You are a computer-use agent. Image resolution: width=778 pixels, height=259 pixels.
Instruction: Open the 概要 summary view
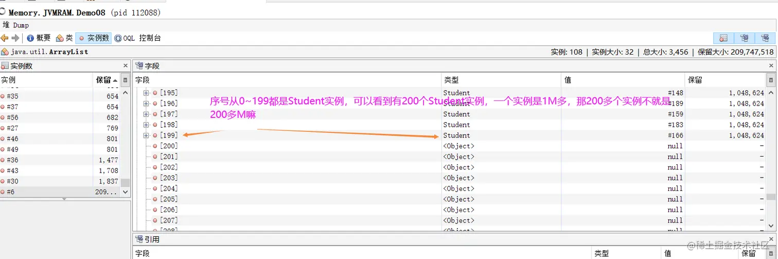pos(39,38)
